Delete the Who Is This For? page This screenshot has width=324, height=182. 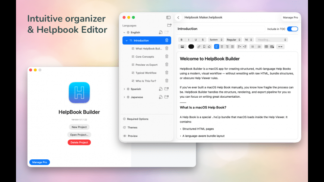(x=167, y=81)
